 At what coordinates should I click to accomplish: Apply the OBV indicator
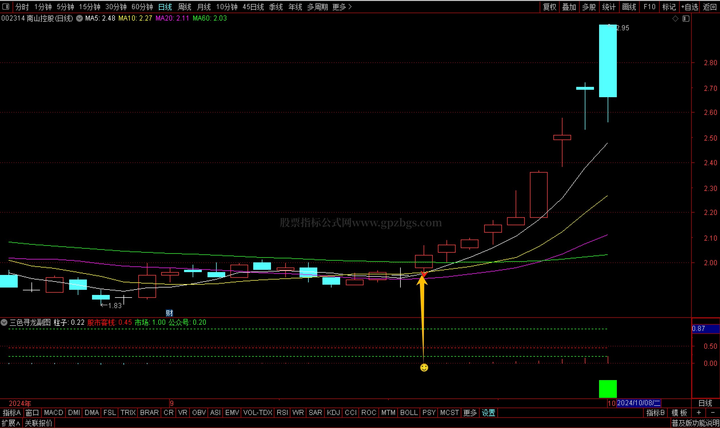(199, 412)
